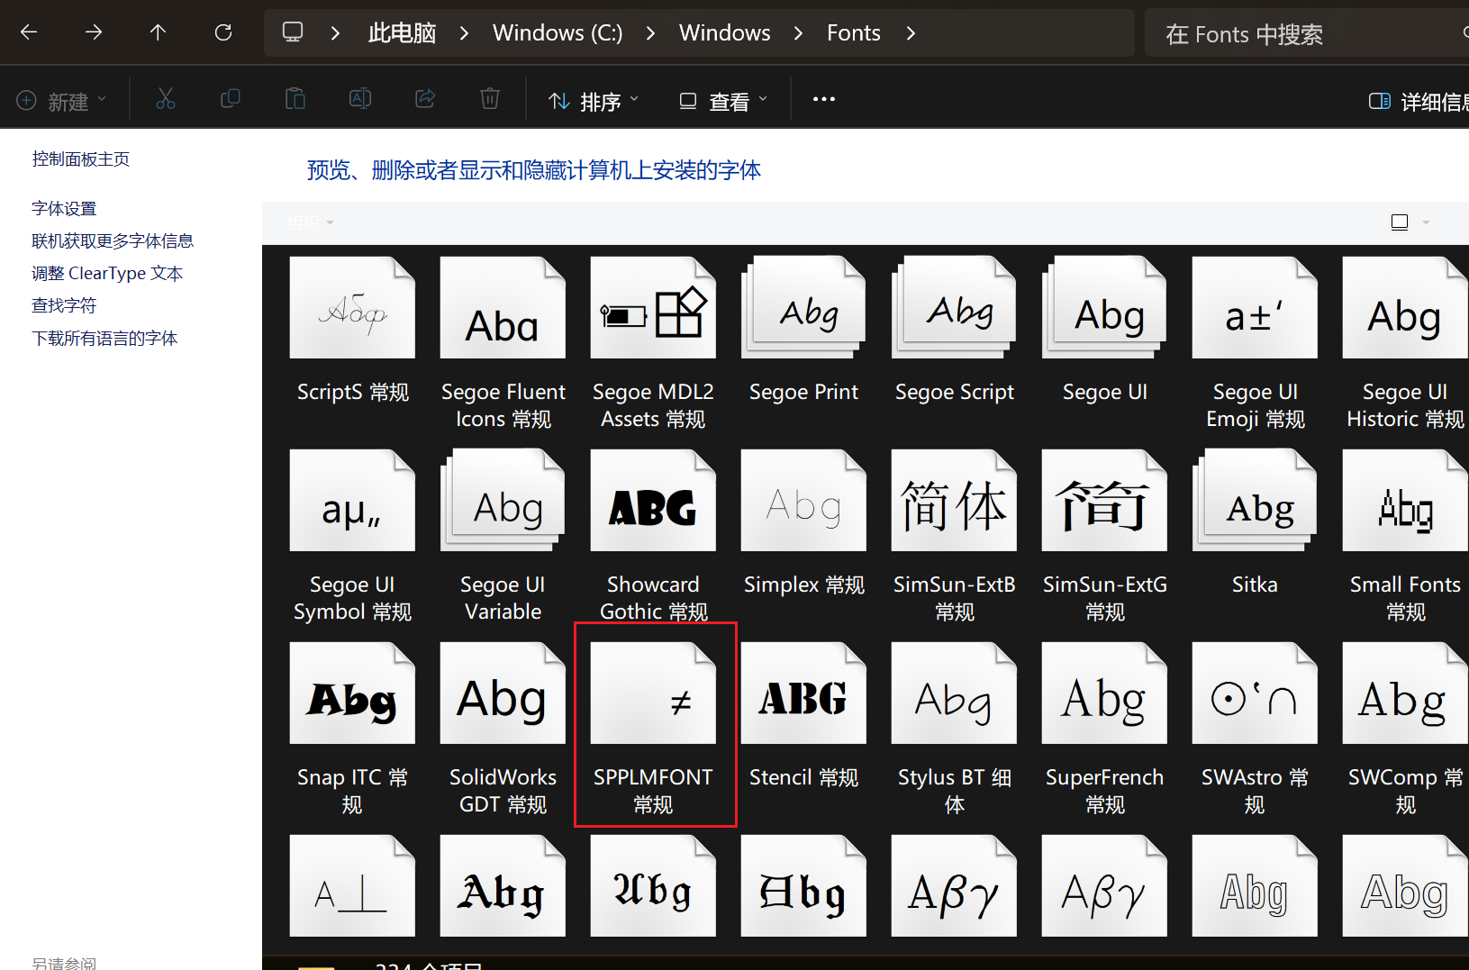
Task: Open 联机获取更多字体信息 link
Action: (113, 241)
